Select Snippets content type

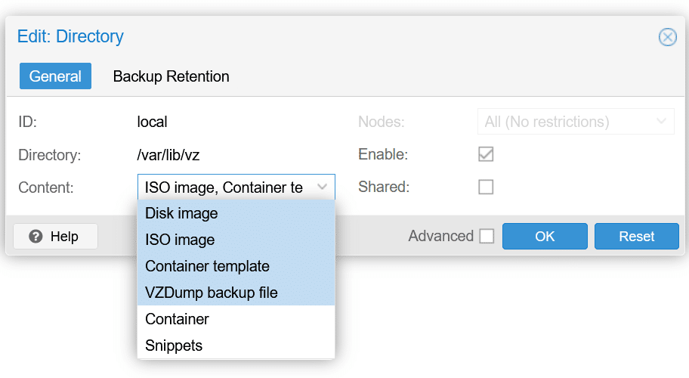[236, 345]
